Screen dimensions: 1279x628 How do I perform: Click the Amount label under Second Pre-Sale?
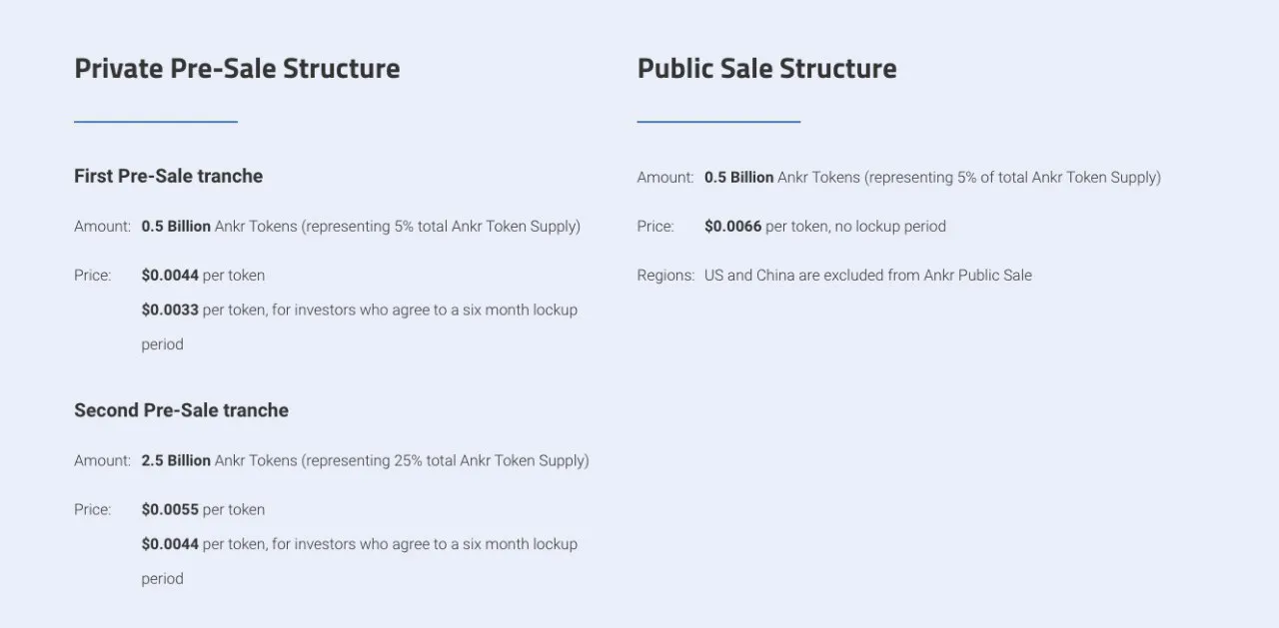[102, 461]
